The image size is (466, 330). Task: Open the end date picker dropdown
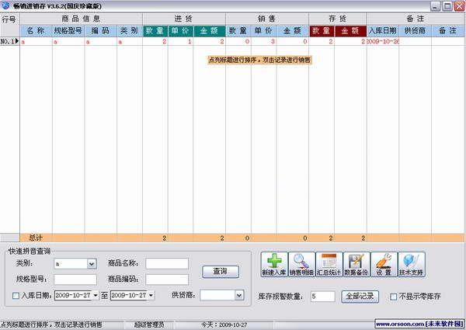pyautogui.click(x=151, y=295)
